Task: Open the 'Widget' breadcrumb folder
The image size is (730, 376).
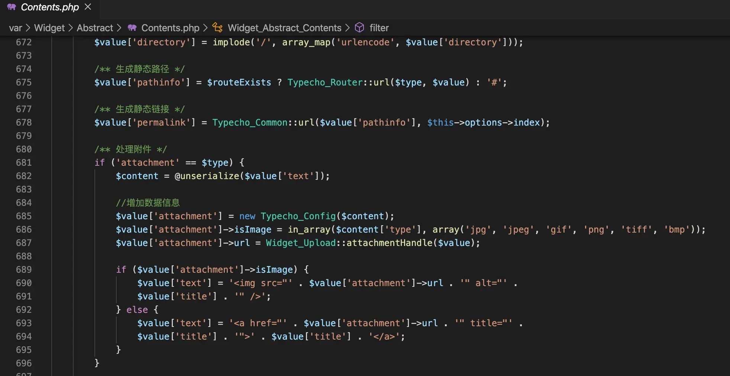Action: [x=49, y=28]
